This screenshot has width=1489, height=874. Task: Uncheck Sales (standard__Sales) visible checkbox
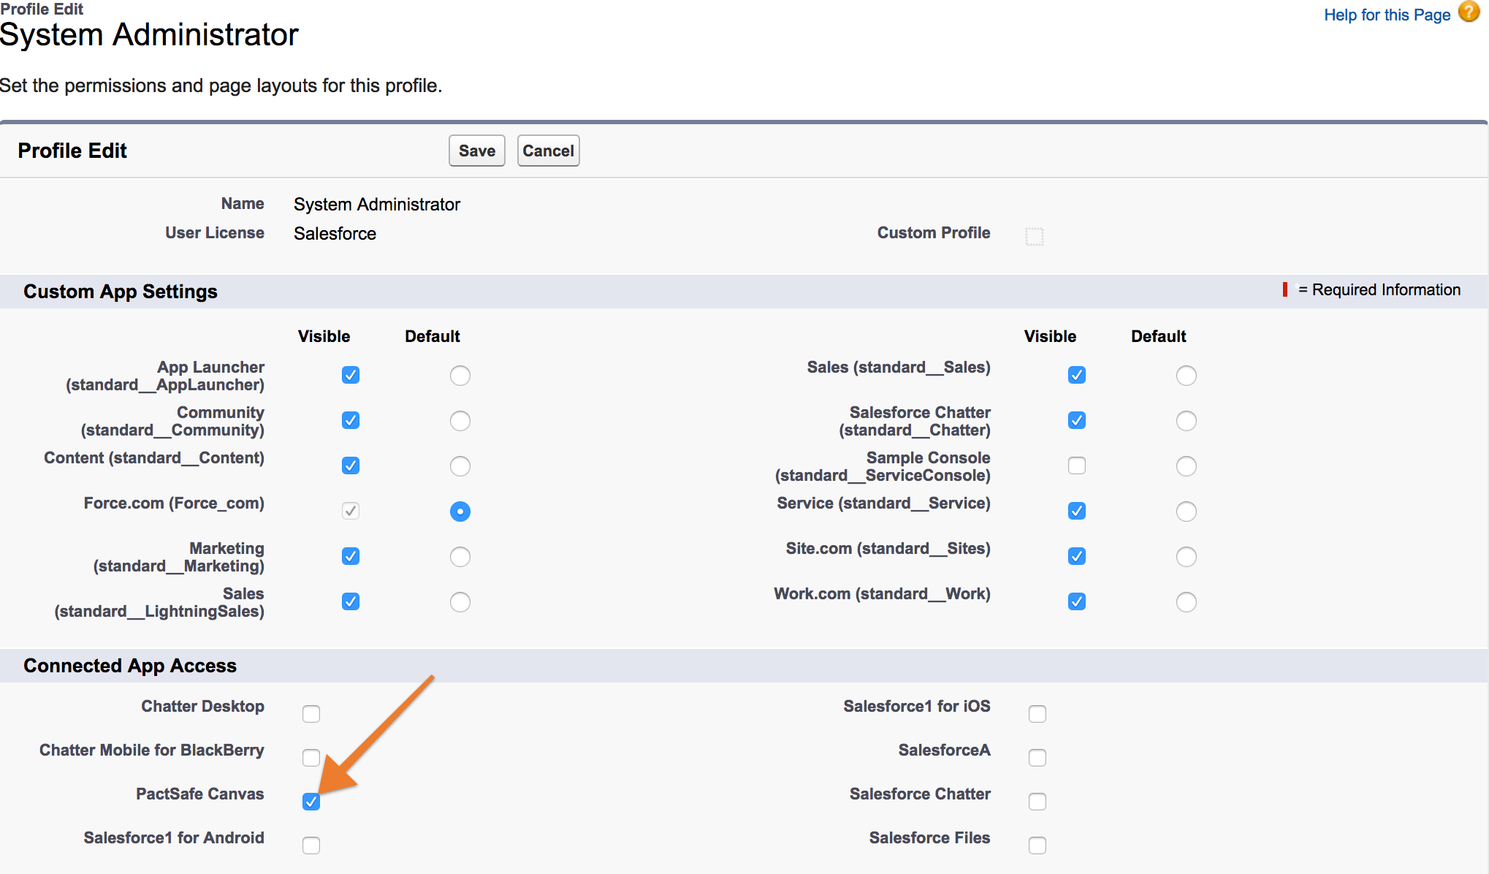pyautogui.click(x=1077, y=375)
